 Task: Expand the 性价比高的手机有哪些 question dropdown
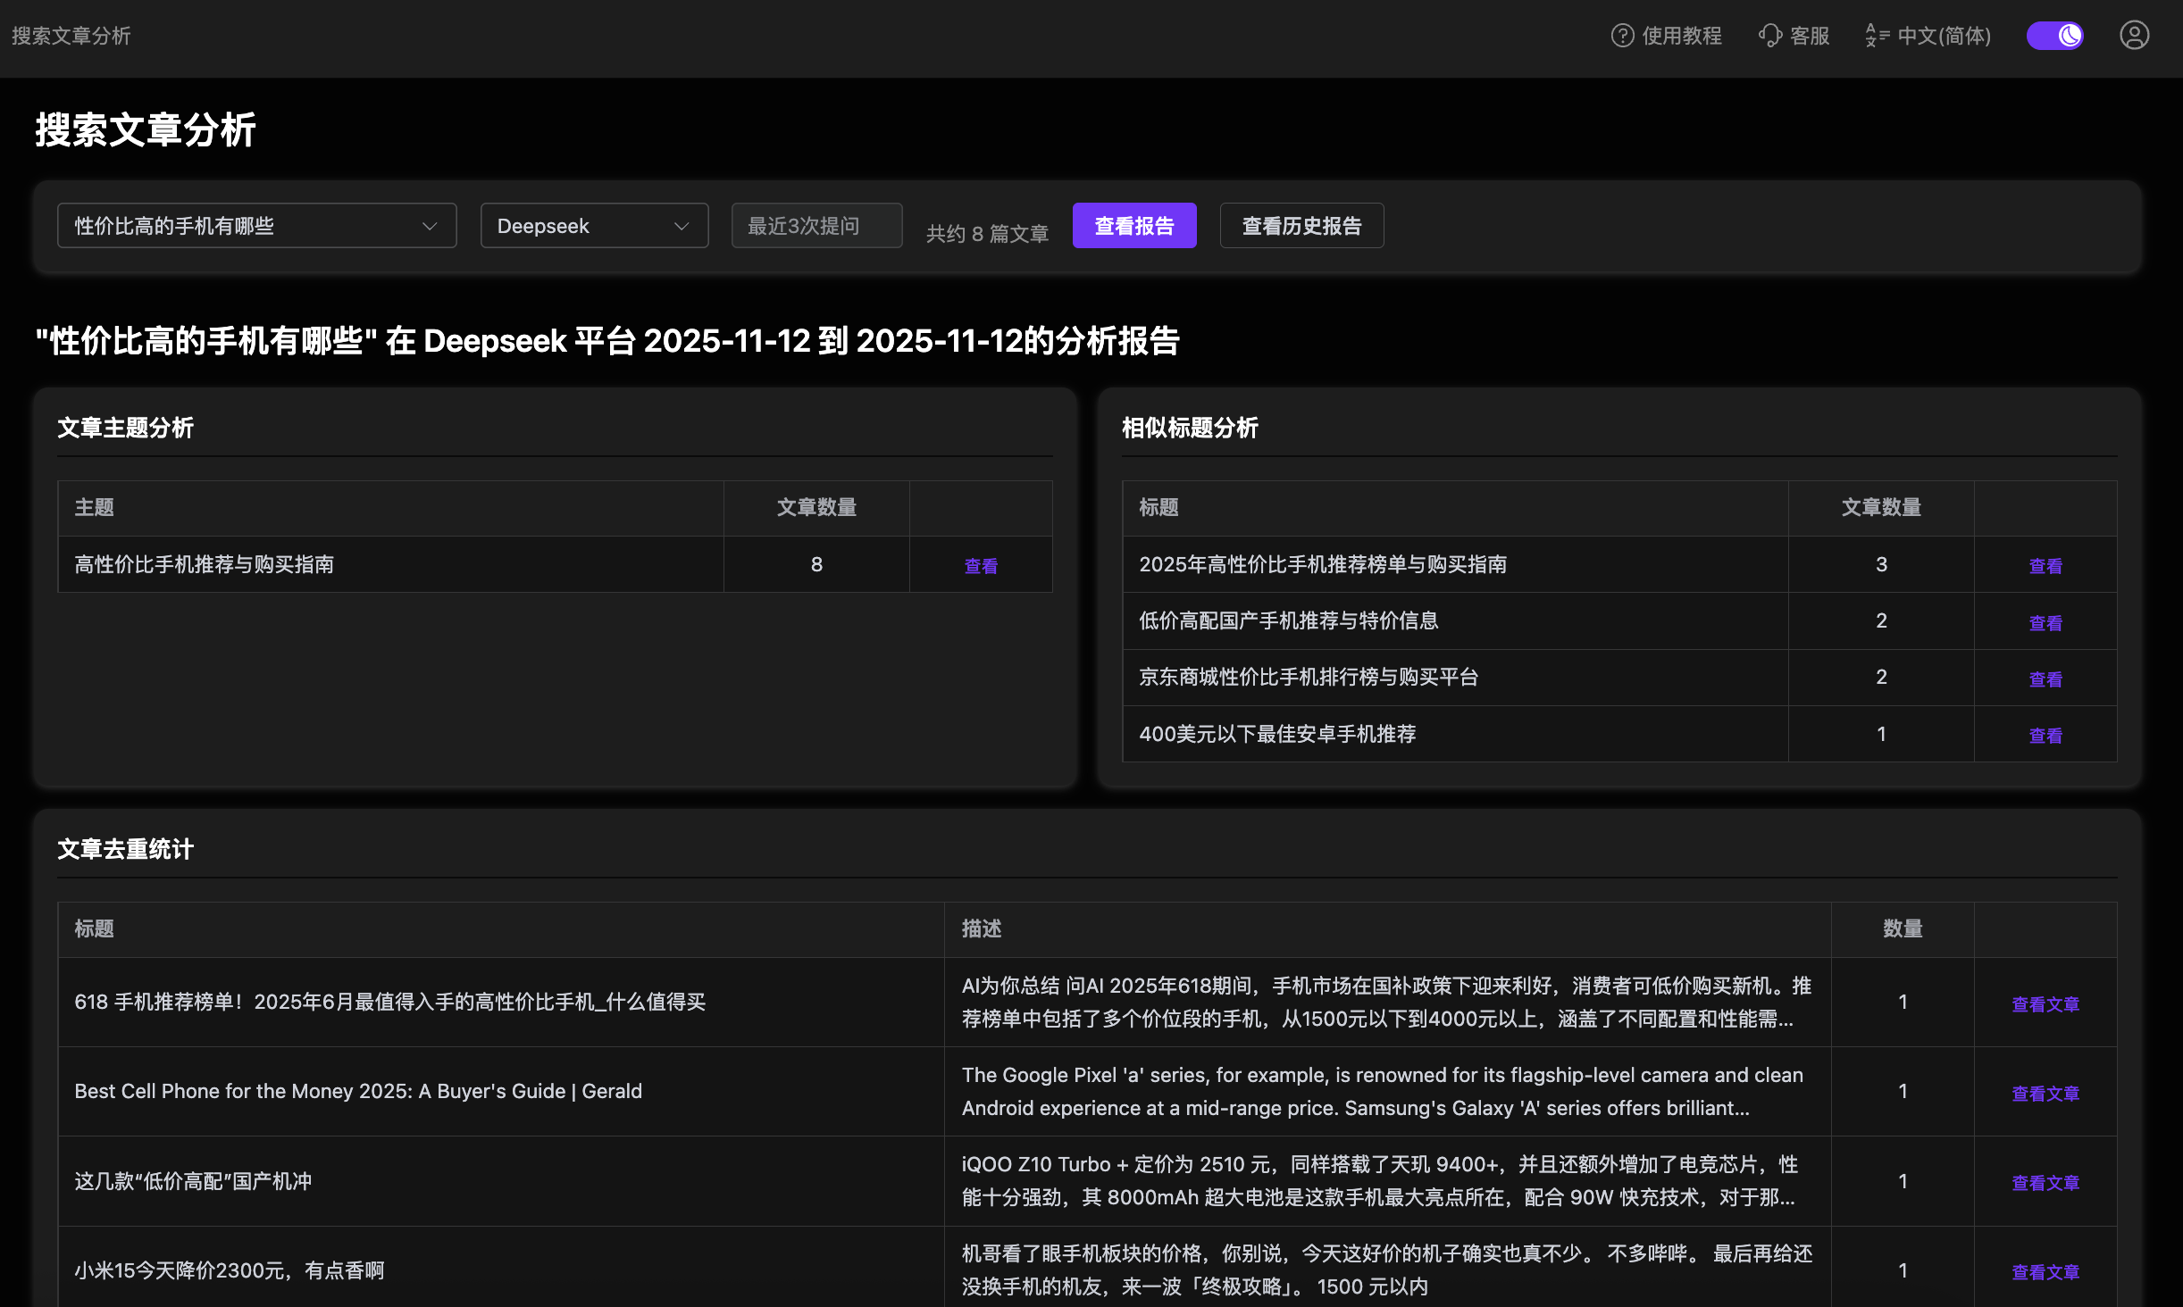click(256, 226)
